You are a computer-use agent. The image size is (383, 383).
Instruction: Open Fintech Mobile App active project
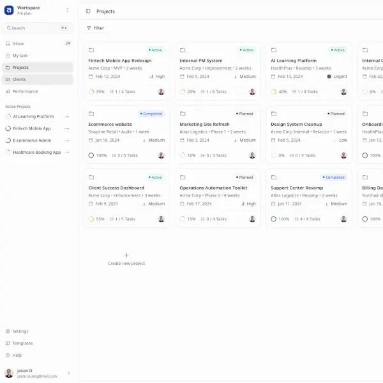pyautogui.click(x=32, y=128)
